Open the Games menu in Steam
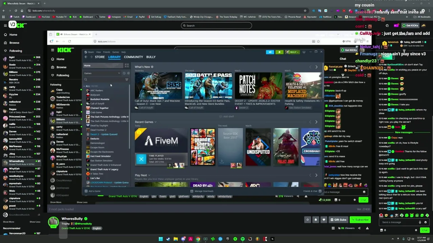433x243 pixels. pyautogui.click(x=115, y=52)
